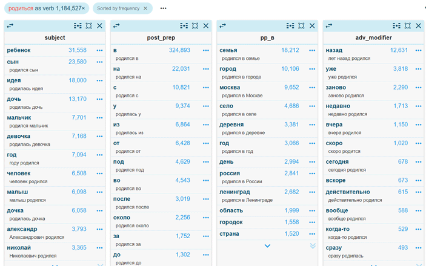The image size is (426, 266).
Task: Open the three-dot menu next to sort chip
Action: (163, 8)
